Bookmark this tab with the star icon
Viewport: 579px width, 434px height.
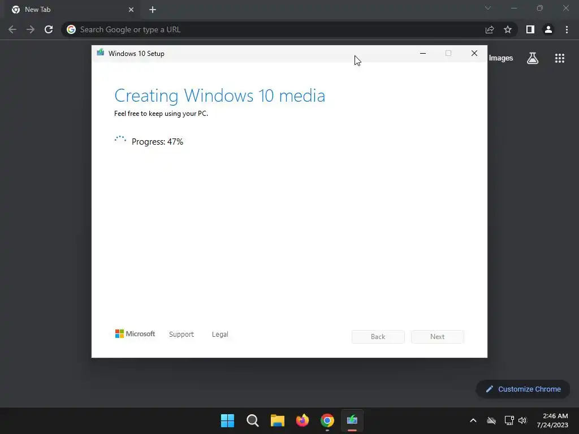click(508, 29)
